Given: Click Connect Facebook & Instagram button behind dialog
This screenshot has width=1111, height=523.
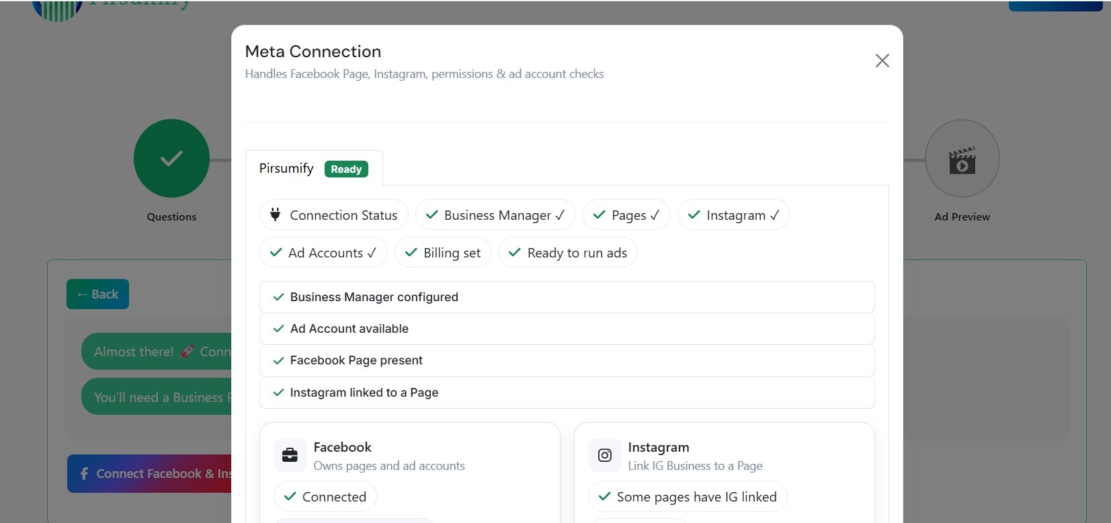Looking at the screenshot, I should 149,474.
